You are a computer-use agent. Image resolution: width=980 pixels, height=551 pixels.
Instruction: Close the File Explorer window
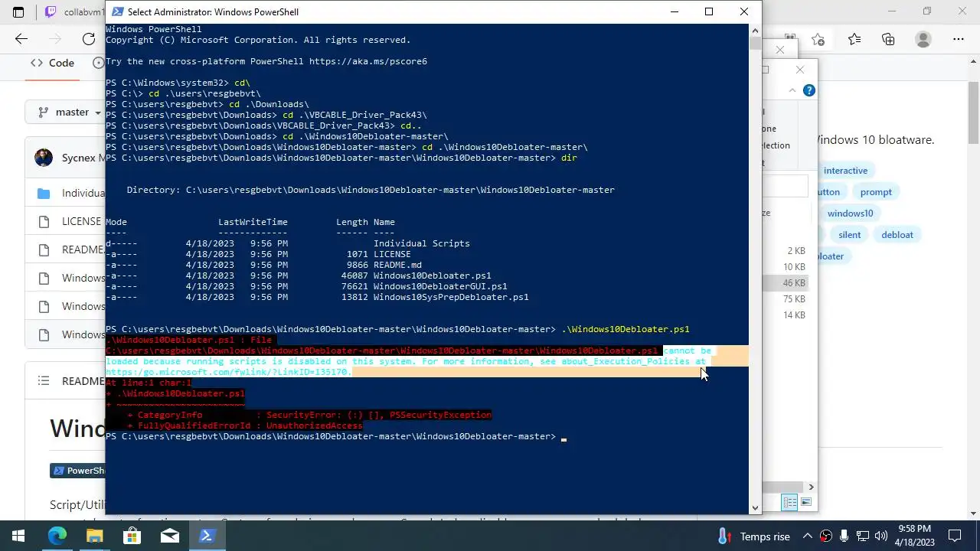800,70
